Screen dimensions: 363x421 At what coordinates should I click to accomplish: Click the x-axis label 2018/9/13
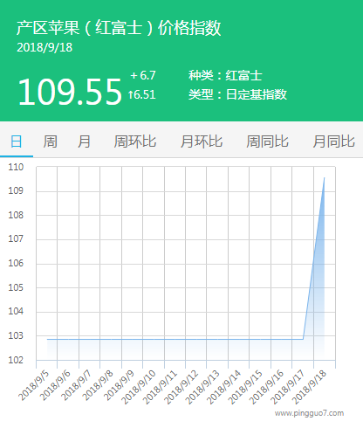click(x=202, y=387)
